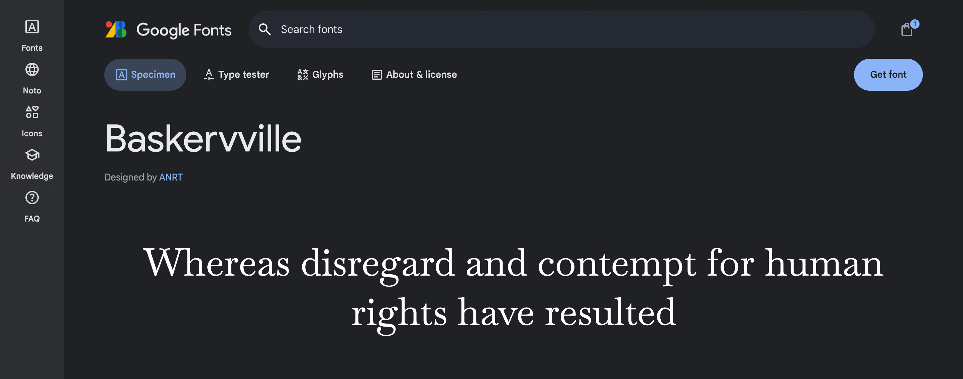Screen dimensions: 963x379
Task: Open the shopping bag with badge
Action: (x=907, y=29)
